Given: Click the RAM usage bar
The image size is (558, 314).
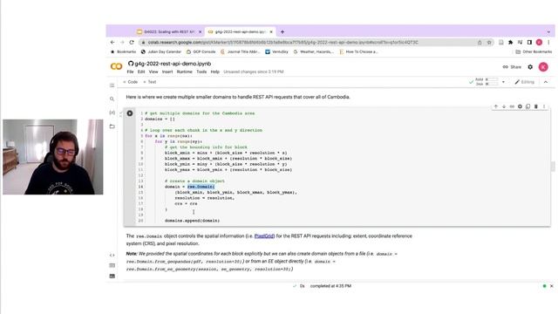Looking at the screenshot, I should click(492, 79).
